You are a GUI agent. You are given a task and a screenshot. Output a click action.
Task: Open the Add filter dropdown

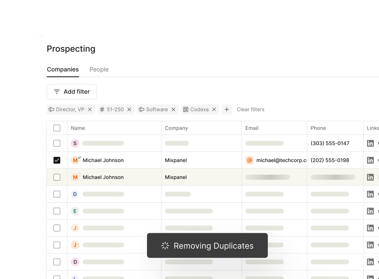[x=72, y=92]
